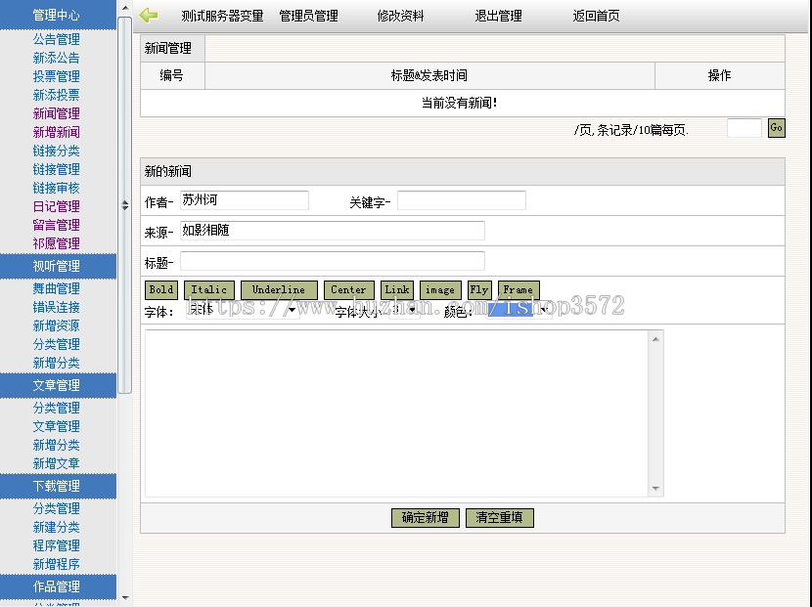Open 舞曲管理 in the sidebar
Image resolution: width=812 pixels, height=607 pixels.
coord(56,288)
